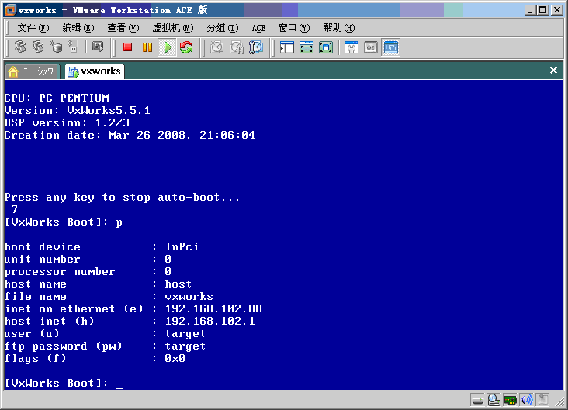Open the ACE menu

click(258, 28)
